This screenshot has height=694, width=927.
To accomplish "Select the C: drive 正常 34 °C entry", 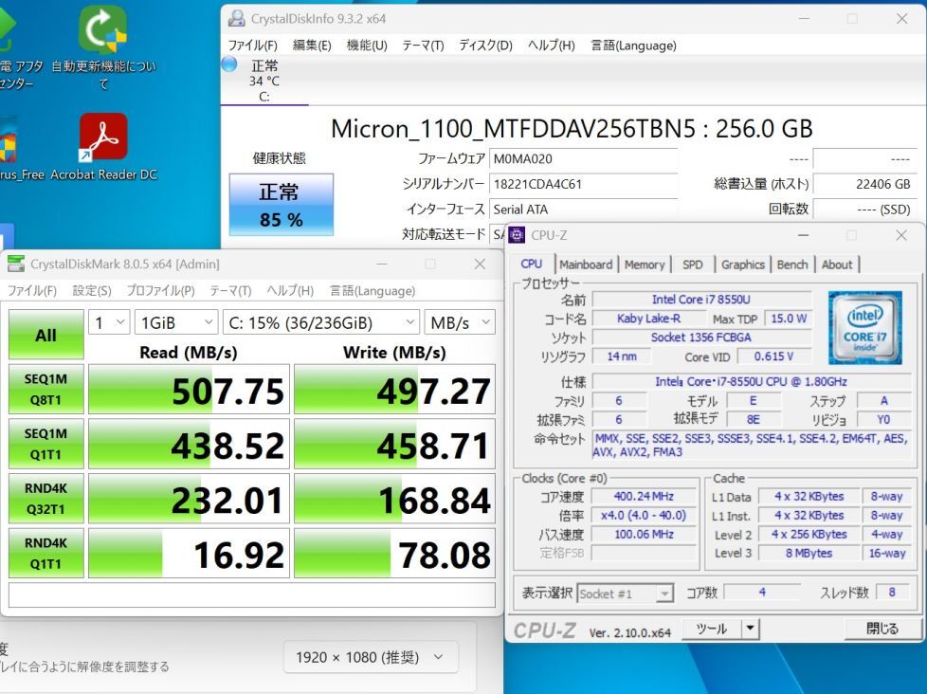I will coord(264,81).
